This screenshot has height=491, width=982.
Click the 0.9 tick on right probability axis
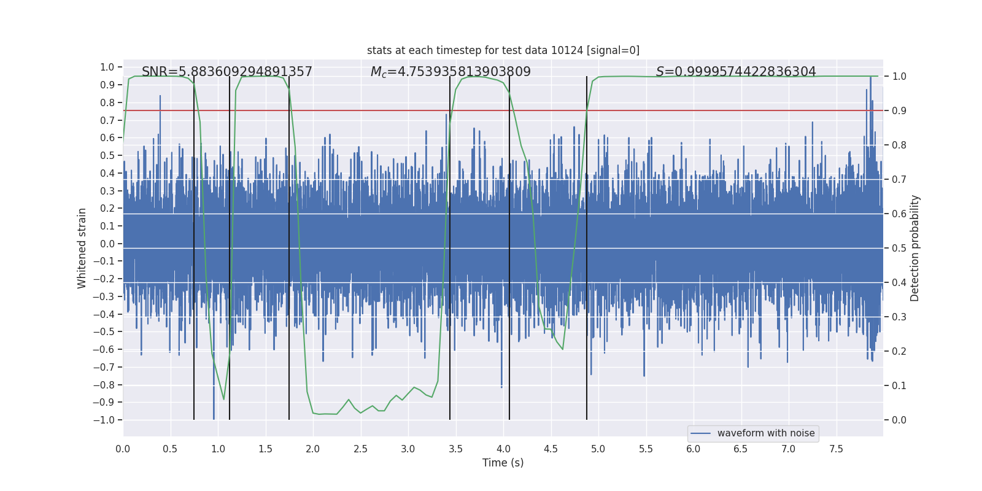pos(899,111)
